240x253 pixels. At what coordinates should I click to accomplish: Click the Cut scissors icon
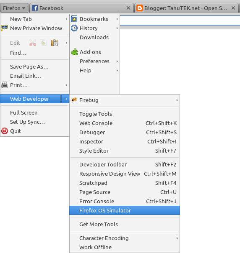click(33, 43)
